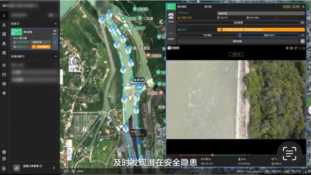This screenshot has height=175, width=311.
Task: Open the team/devices sidebar icon
Action: click(4, 16)
